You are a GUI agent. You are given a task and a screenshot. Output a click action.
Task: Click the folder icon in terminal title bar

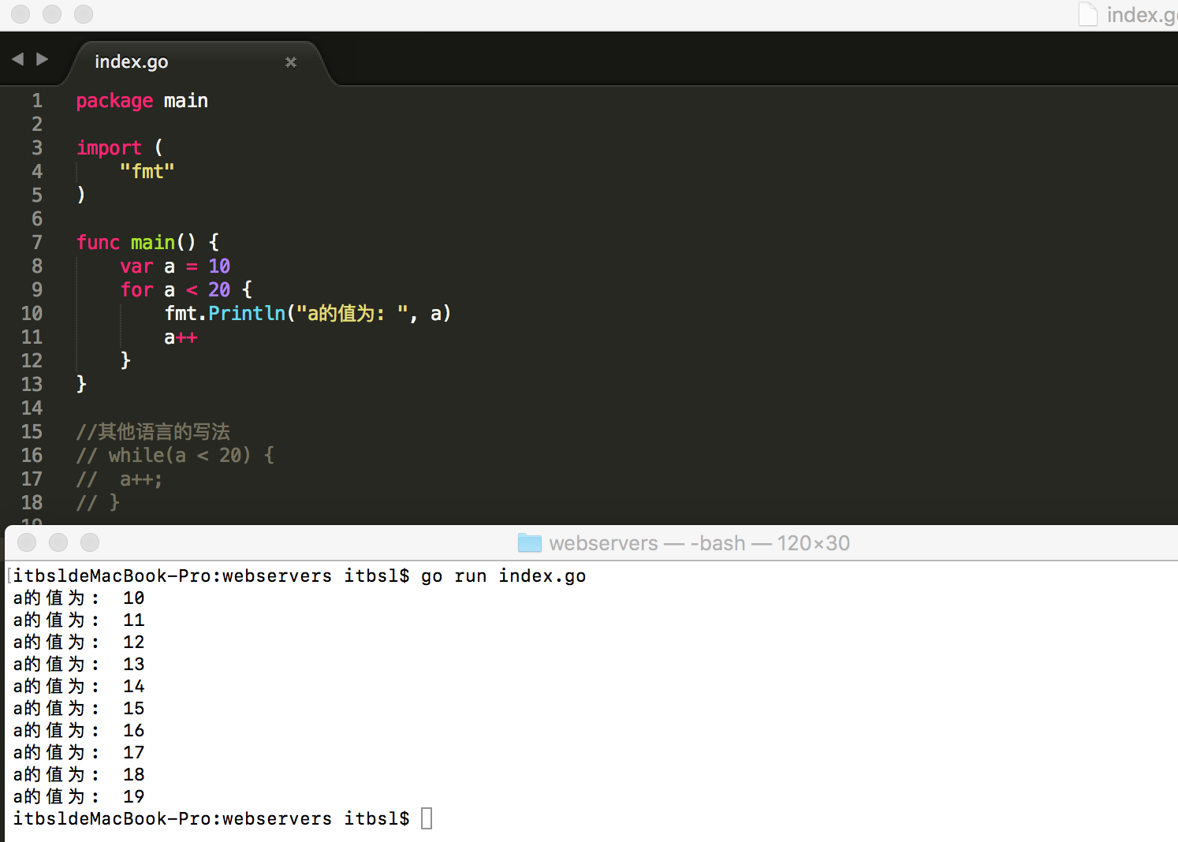click(x=529, y=543)
